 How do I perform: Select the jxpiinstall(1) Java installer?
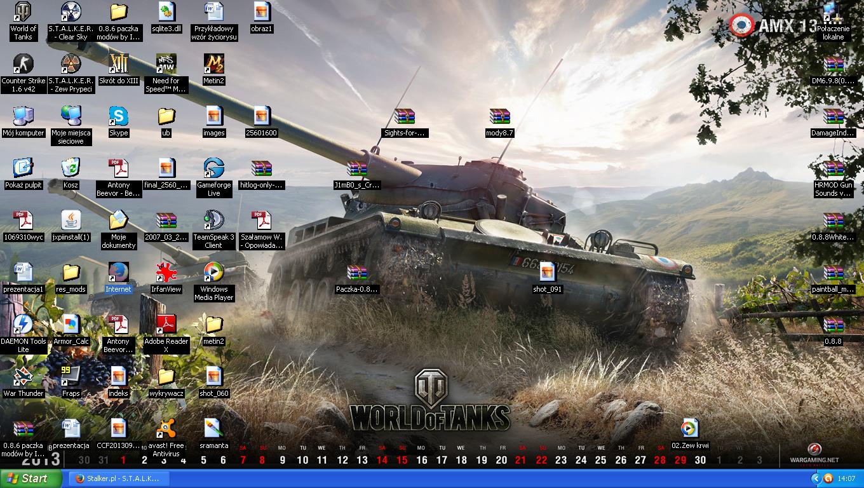click(71, 220)
